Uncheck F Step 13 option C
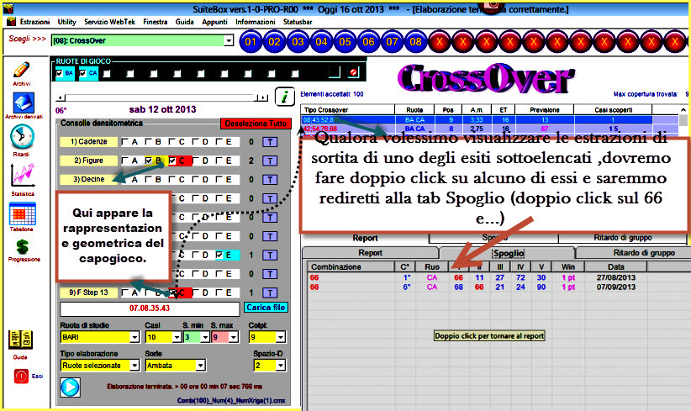Screen dimensions: 691x411 pyautogui.click(x=172, y=292)
